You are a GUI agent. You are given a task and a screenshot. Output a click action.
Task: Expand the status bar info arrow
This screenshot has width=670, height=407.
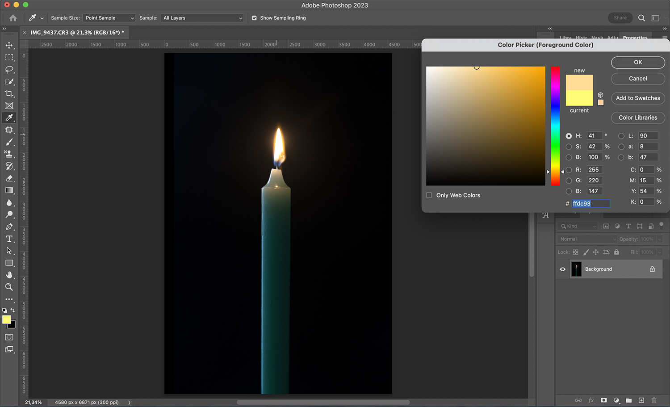point(130,403)
